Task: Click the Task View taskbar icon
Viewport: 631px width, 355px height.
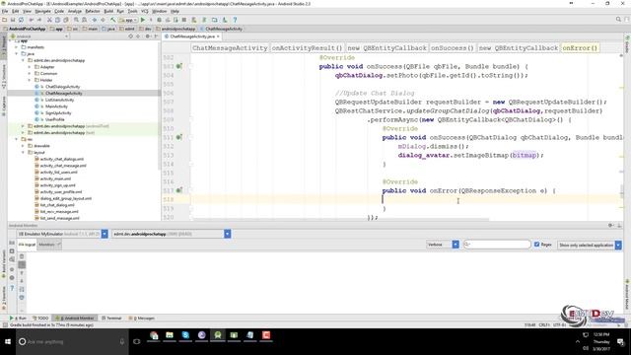Action: (x=137, y=341)
